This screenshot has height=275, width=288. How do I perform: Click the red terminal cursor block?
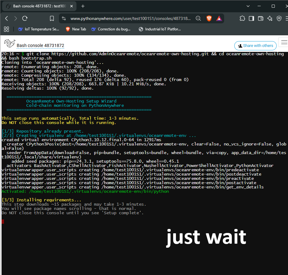[x=3, y=222]
